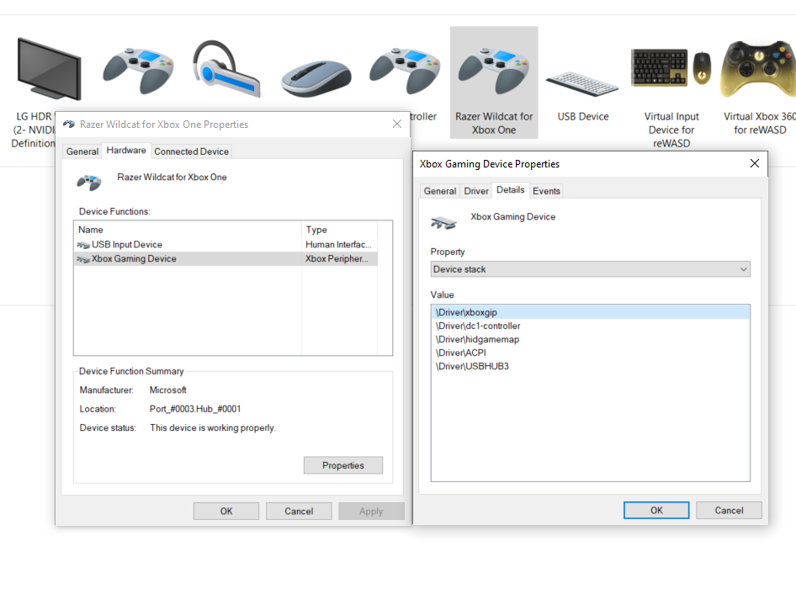Select the USB Device keyboard icon

(x=582, y=84)
